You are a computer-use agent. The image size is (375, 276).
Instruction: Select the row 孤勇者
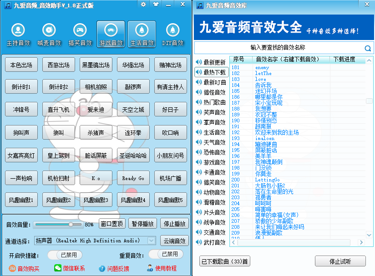point(298,197)
